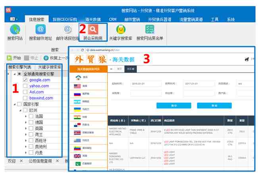Select the United States flag entry
Image resolution: width=258 pixels, height=173 pixels.
point(89,86)
